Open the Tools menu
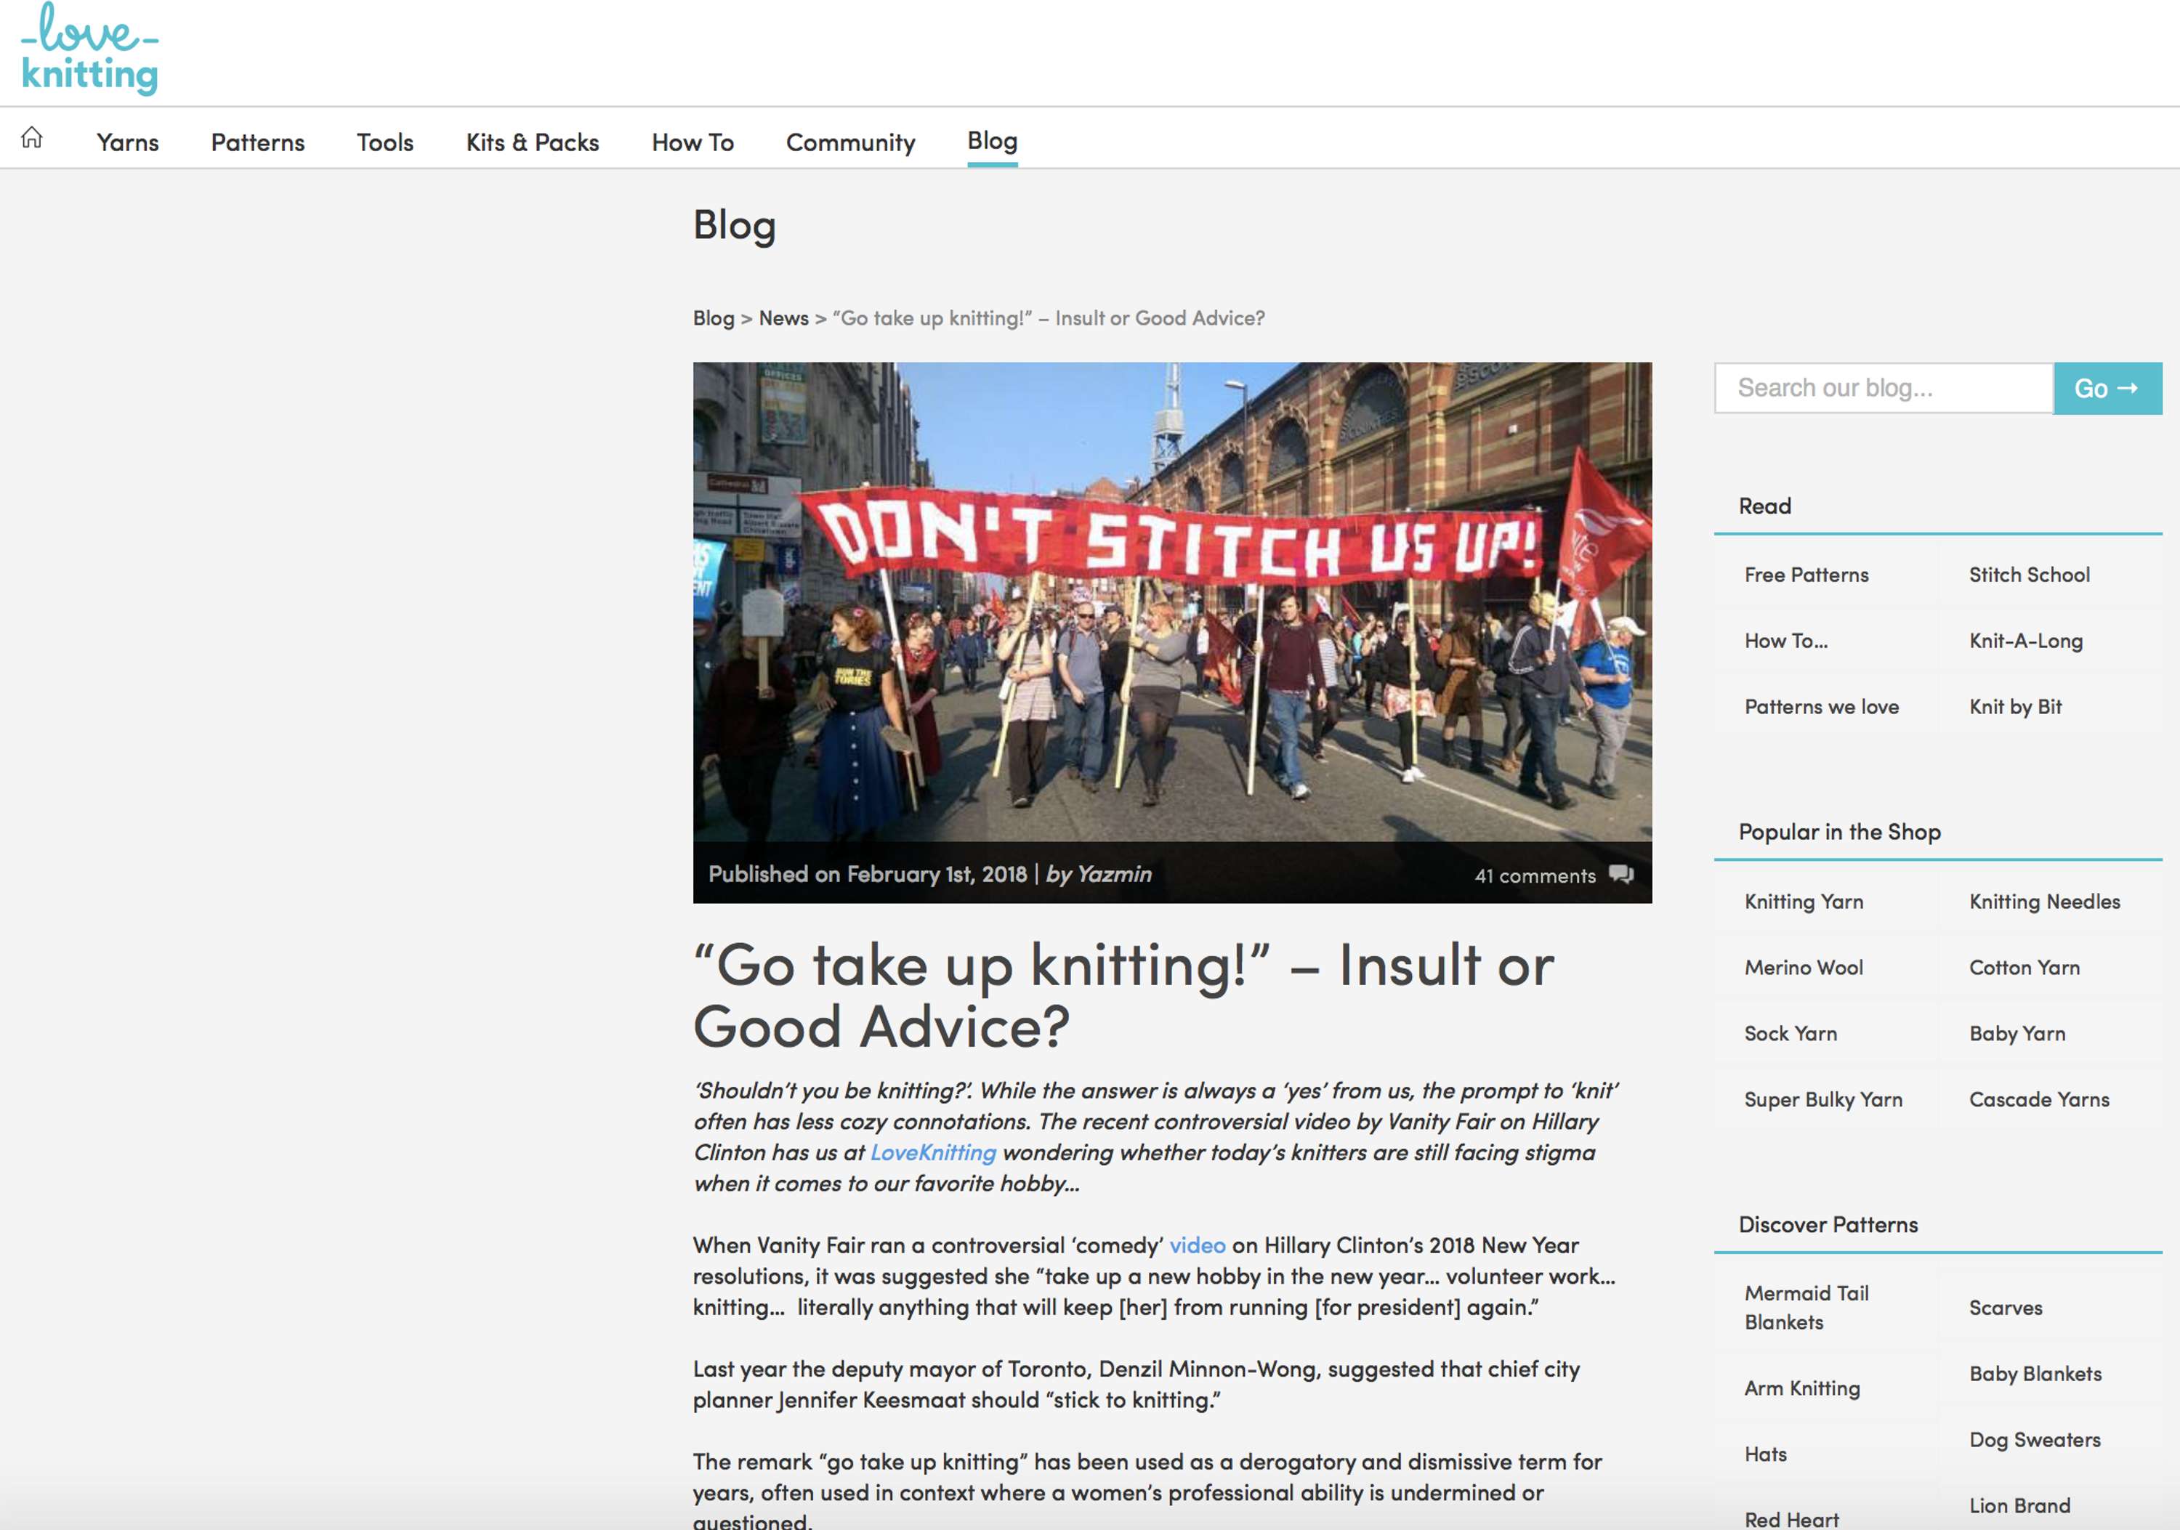The width and height of the screenshot is (2180, 1530). (x=384, y=142)
